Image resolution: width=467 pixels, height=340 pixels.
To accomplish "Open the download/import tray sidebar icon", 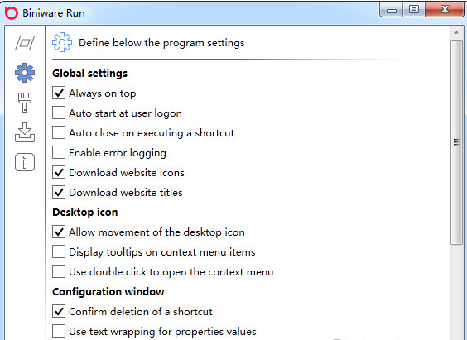I will point(25,132).
